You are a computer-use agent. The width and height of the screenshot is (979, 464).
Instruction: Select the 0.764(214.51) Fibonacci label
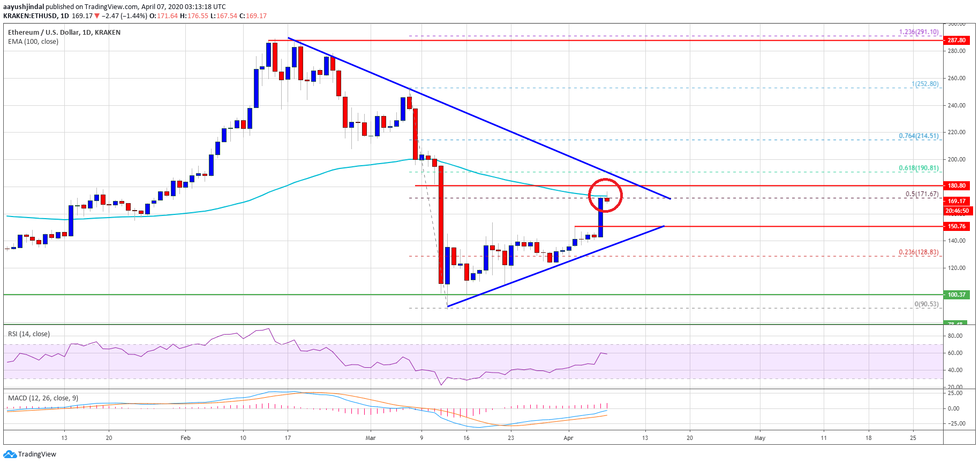point(918,136)
